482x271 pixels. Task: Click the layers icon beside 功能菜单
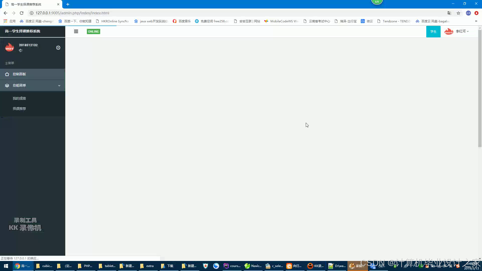coord(7,86)
